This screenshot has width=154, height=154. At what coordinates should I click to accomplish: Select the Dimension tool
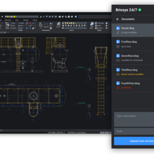click(46, 25)
